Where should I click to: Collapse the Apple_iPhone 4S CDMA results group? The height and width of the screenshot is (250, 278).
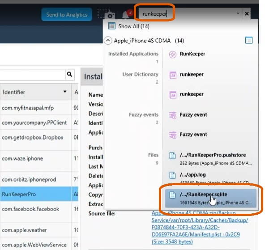click(x=108, y=40)
